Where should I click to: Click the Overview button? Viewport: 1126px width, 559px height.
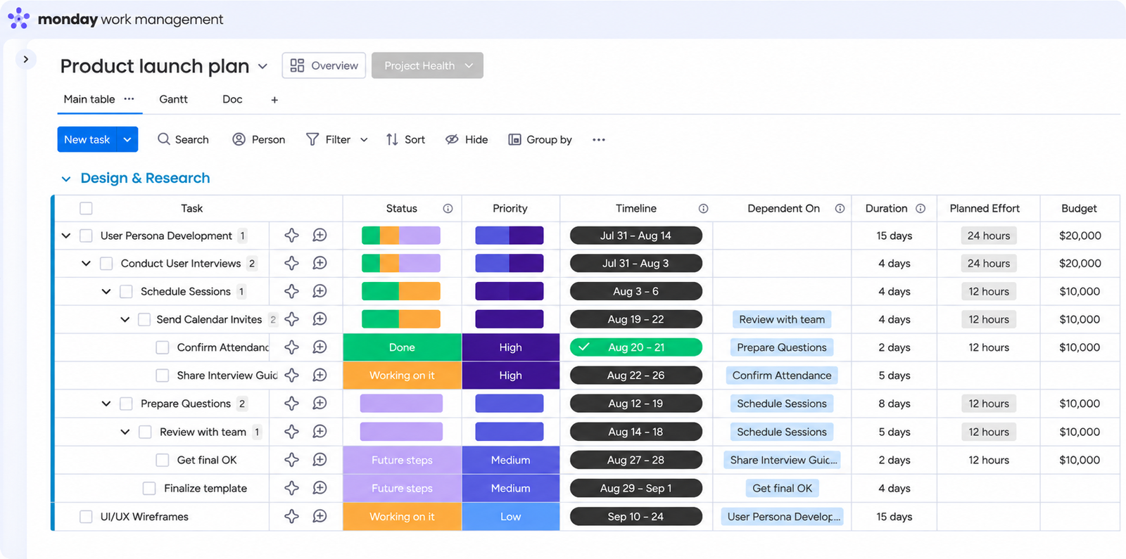324,65
